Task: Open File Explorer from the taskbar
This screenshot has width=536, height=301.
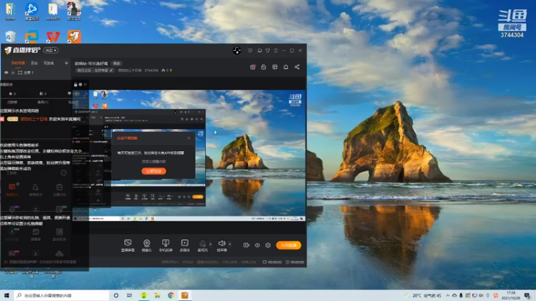Action: (157, 295)
